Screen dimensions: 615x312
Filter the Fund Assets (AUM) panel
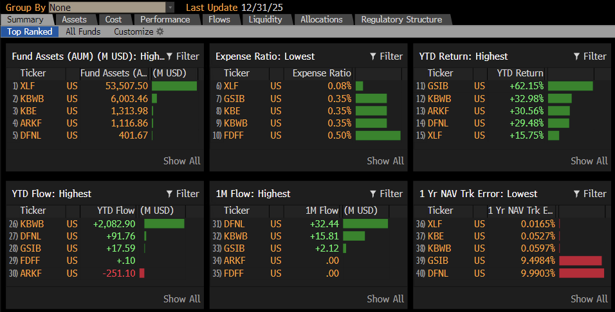click(183, 56)
